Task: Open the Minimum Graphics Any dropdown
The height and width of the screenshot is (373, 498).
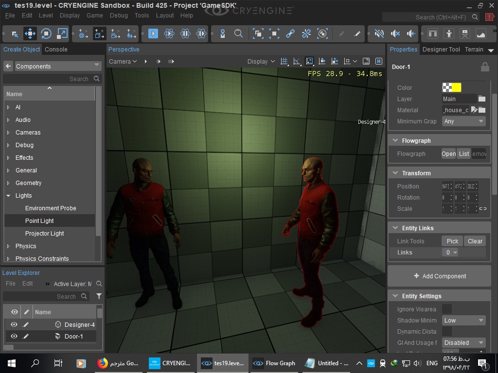Action: tap(463, 121)
